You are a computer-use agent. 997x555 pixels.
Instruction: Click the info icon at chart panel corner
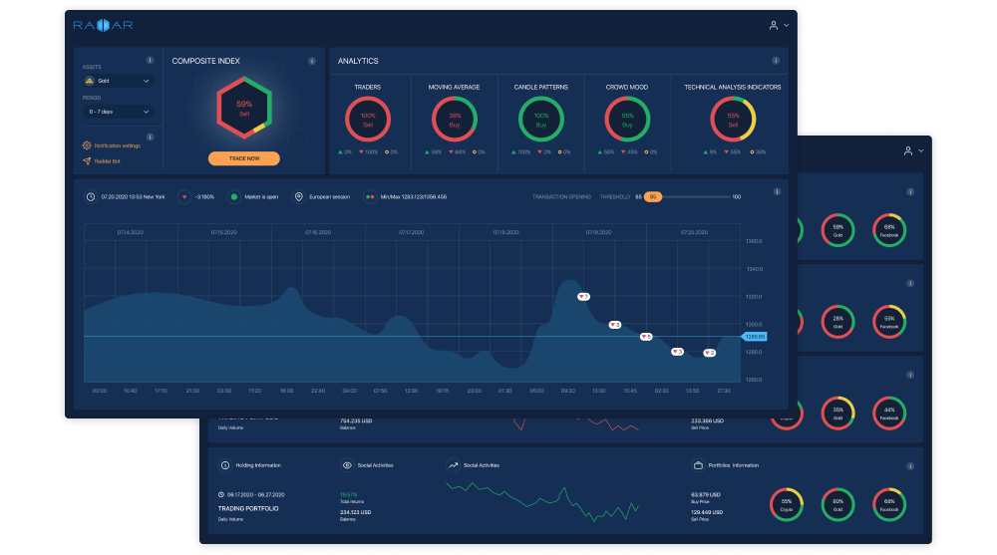tap(777, 191)
